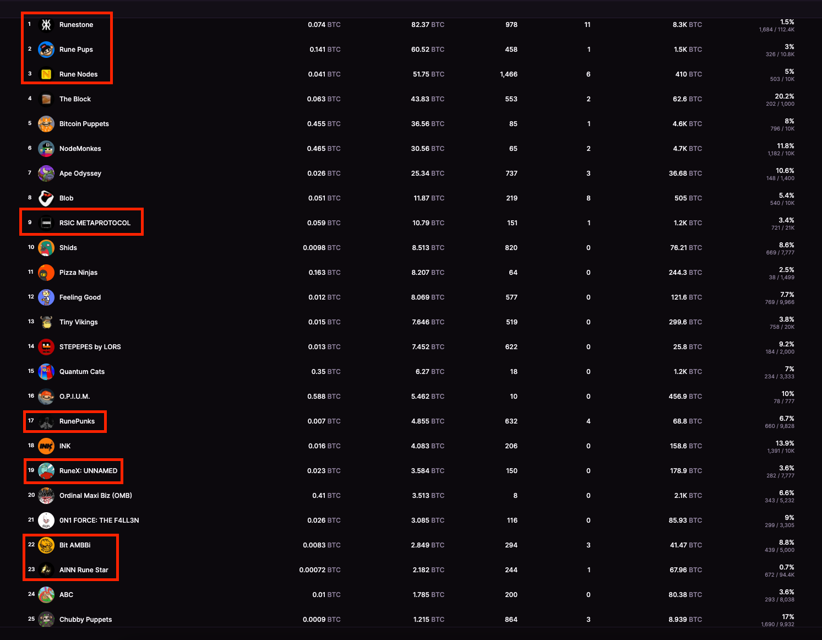Select the Bitcoin Puppets collection avatar

46,124
